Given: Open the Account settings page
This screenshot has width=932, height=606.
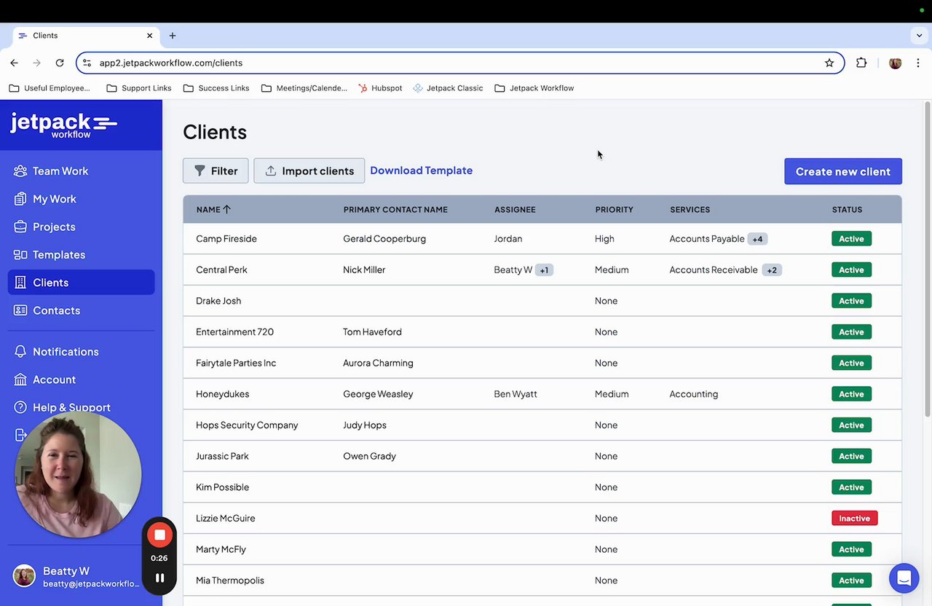Looking at the screenshot, I should [x=54, y=379].
